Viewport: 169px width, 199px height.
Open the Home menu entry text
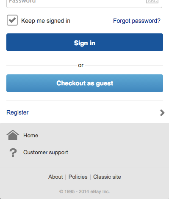[x=31, y=135]
